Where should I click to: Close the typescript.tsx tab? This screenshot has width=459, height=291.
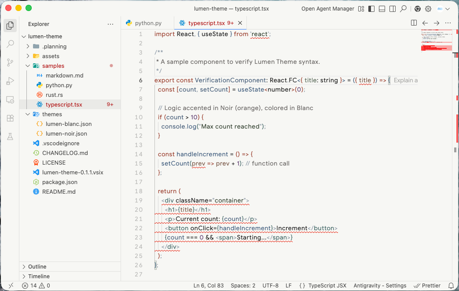[240, 23]
